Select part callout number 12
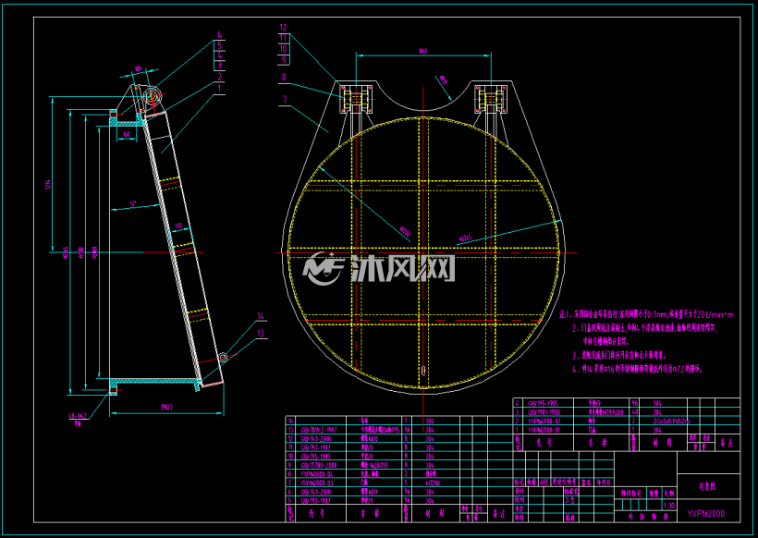 pyautogui.click(x=283, y=28)
